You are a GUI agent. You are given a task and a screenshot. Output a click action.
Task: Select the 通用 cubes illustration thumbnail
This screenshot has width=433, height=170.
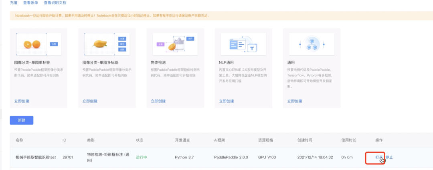[x=312, y=44]
